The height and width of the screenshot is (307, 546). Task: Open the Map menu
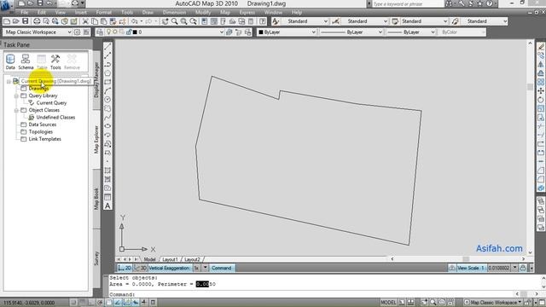[225, 12]
